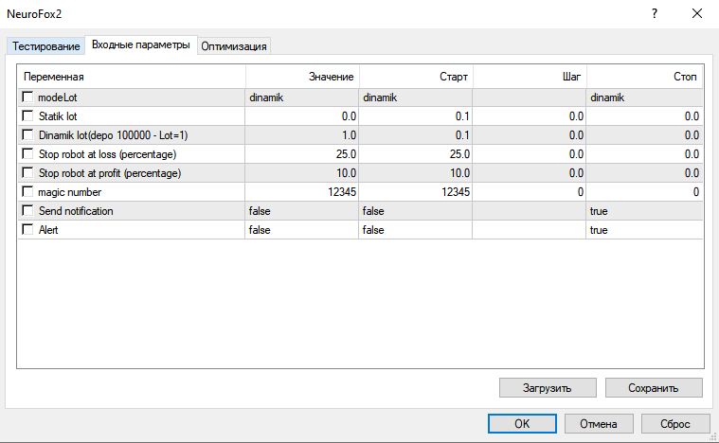Select Stop robot at loss Старт 25.0
Image resolution: width=719 pixels, height=443 pixels.
416,154
